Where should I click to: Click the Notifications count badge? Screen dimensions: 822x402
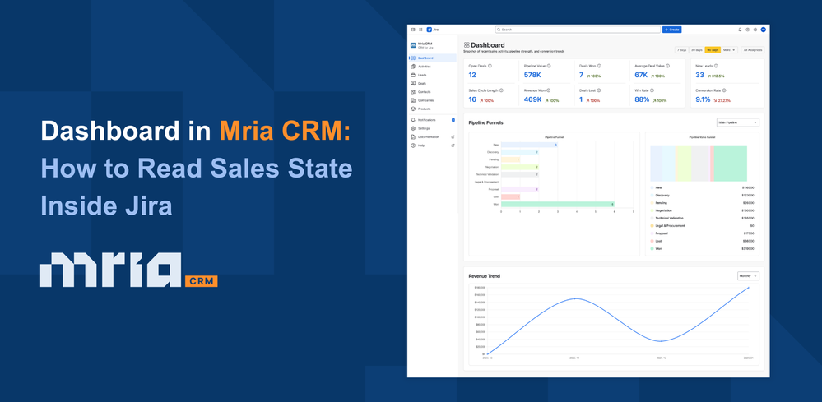pyautogui.click(x=453, y=120)
